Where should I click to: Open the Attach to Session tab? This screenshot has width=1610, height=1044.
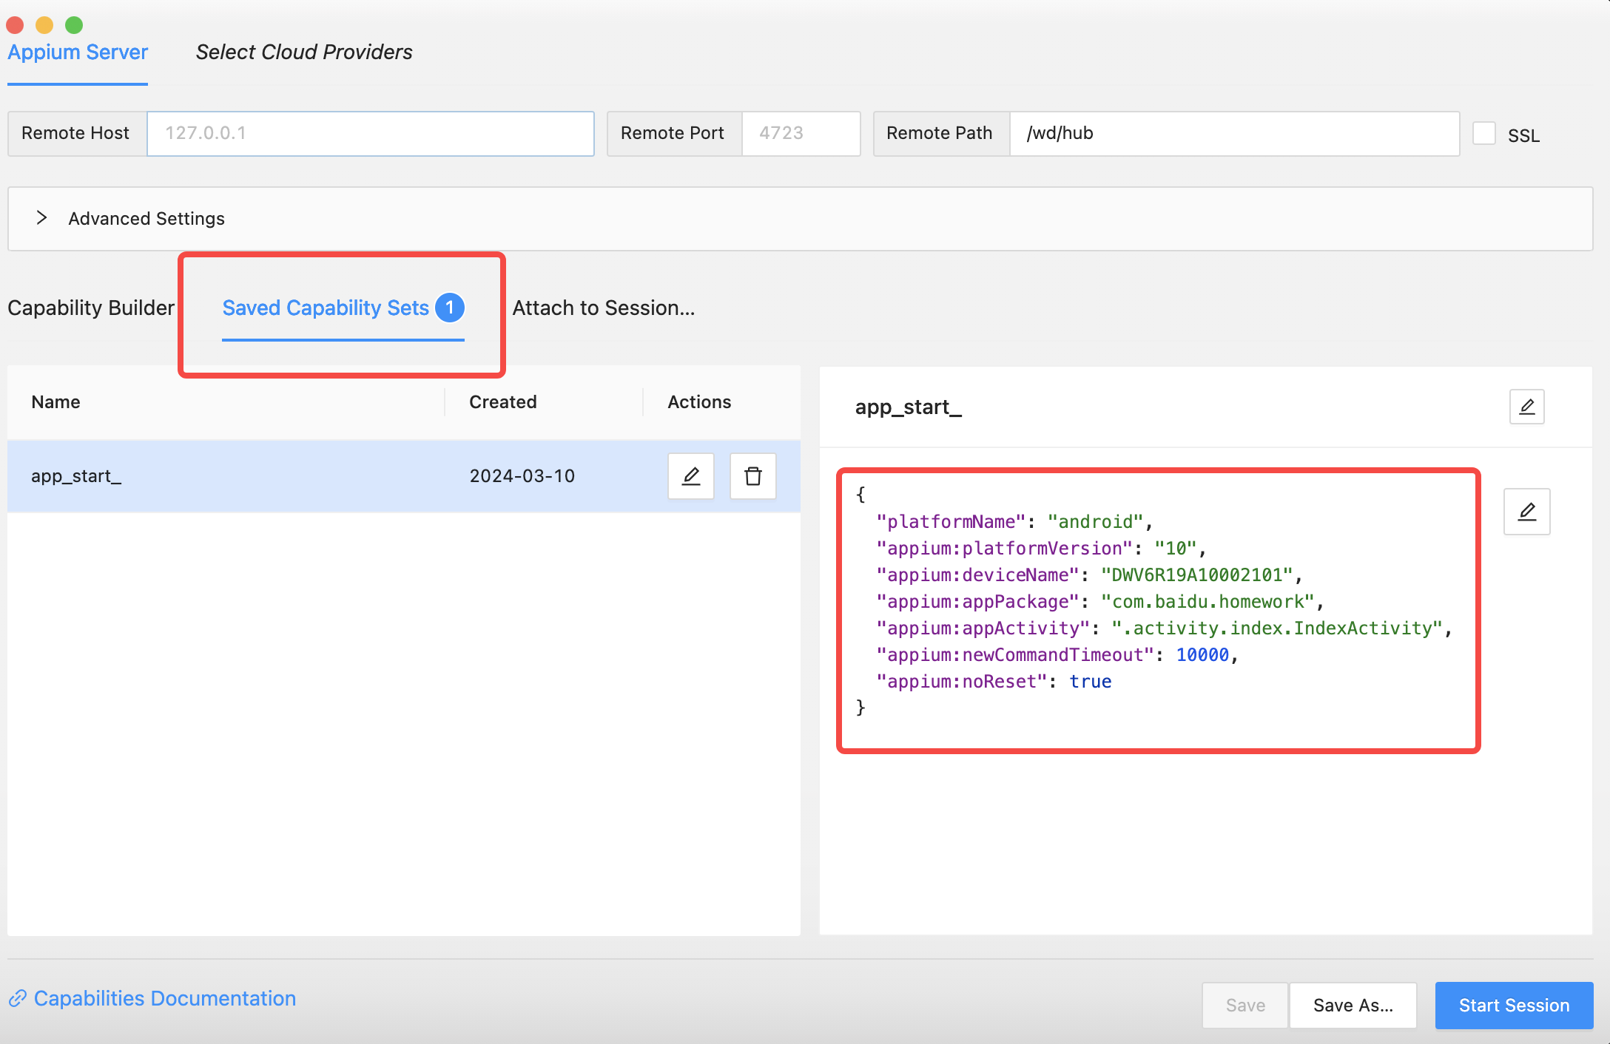604,308
